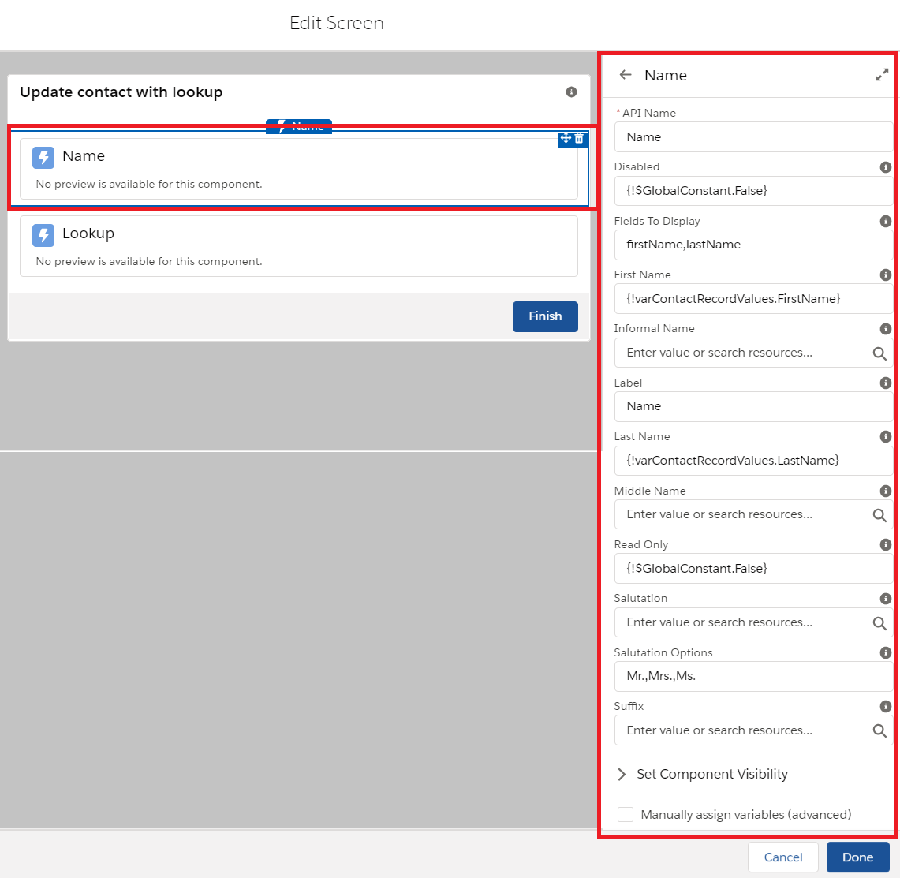This screenshot has height=878, width=900.
Task: Show help for Fields To Display
Action: [886, 221]
